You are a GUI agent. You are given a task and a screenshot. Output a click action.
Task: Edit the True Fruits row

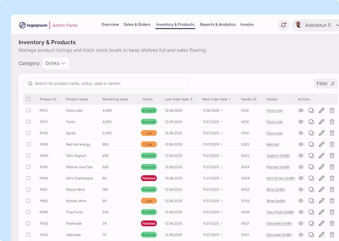pyautogui.click(x=322, y=212)
